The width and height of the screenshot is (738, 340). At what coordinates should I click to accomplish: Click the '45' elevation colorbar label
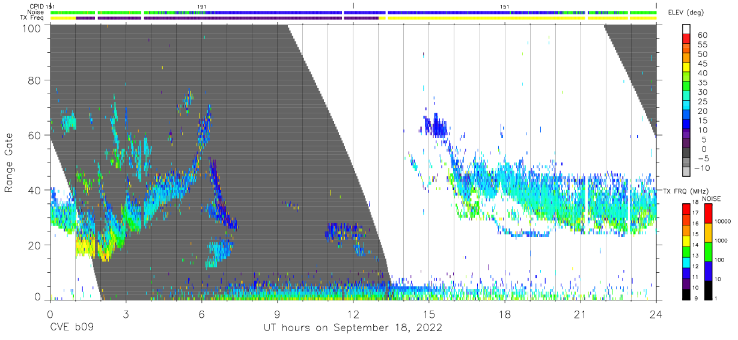tap(702, 64)
